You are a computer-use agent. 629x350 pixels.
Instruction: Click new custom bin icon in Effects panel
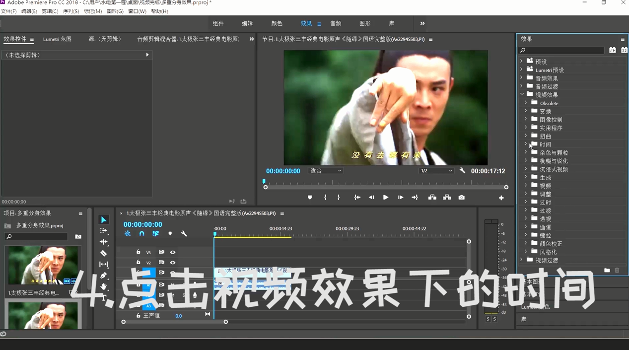(x=607, y=270)
